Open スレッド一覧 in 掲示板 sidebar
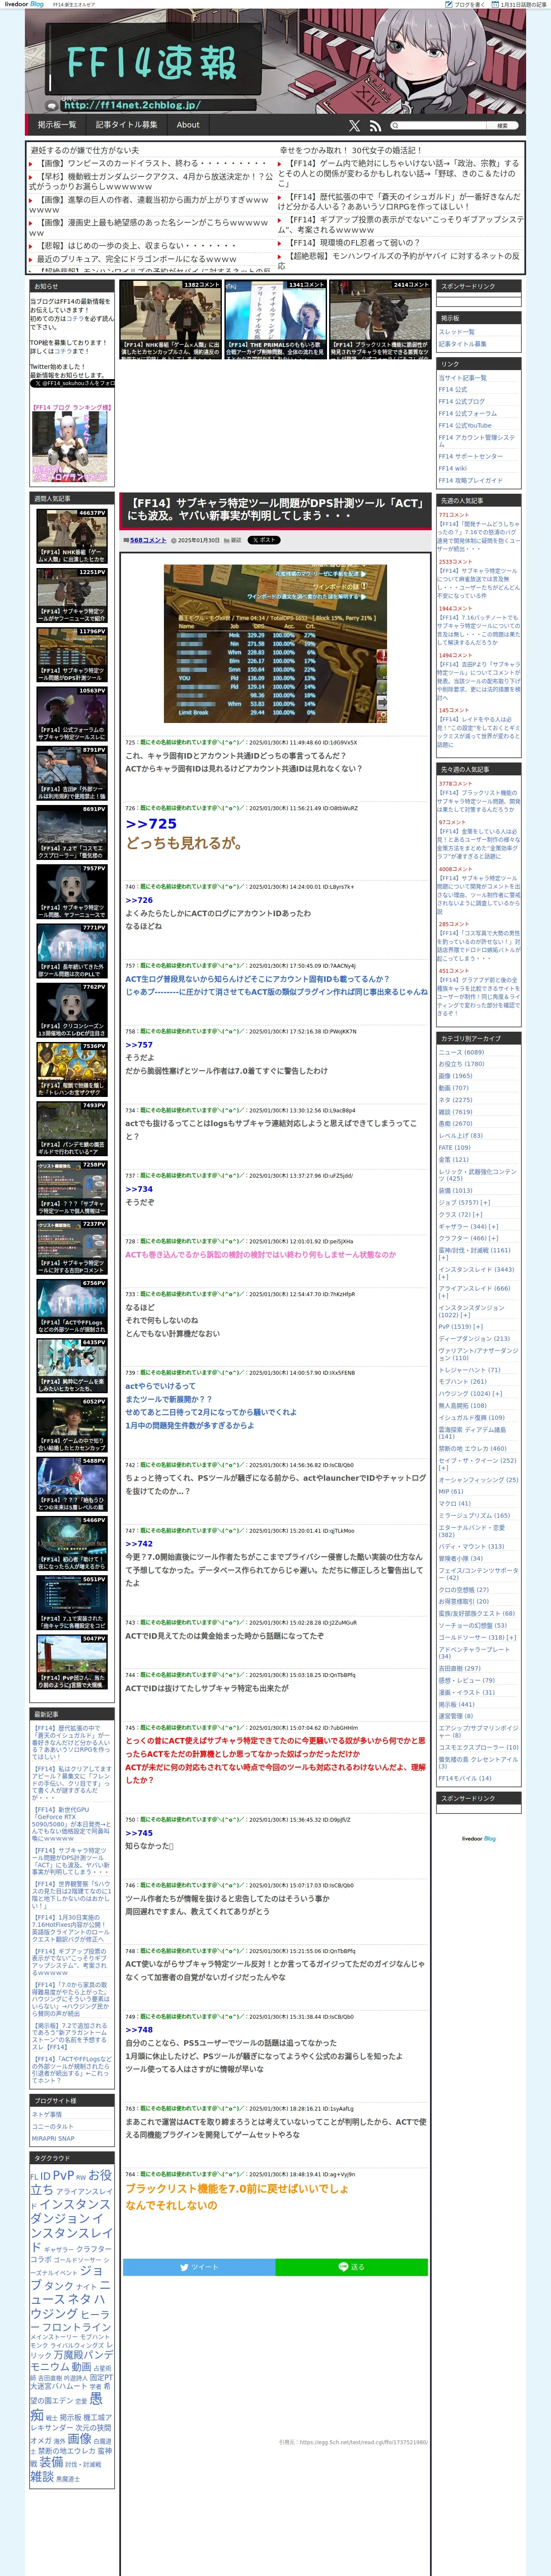Viewport: 551px width, 2576px height. pyautogui.click(x=457, y=332)
